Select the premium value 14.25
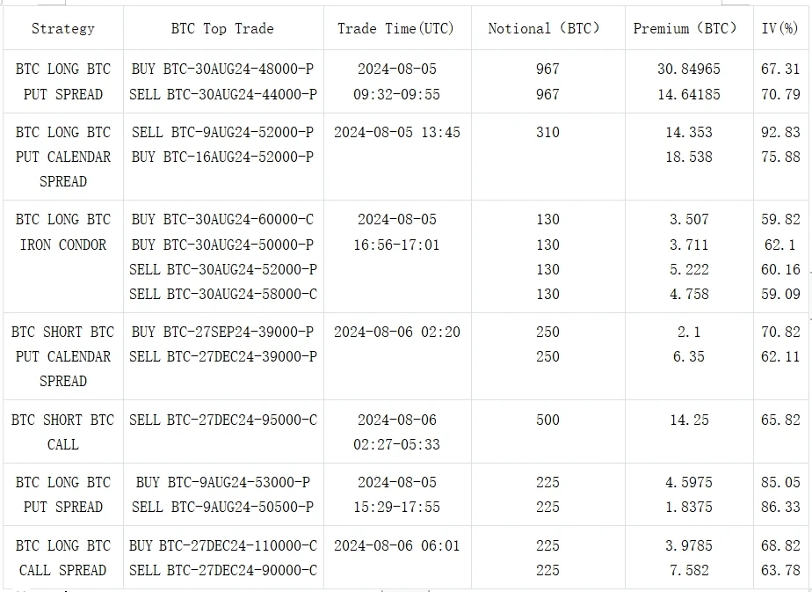 pyautogui.click(x=689, y=420)
